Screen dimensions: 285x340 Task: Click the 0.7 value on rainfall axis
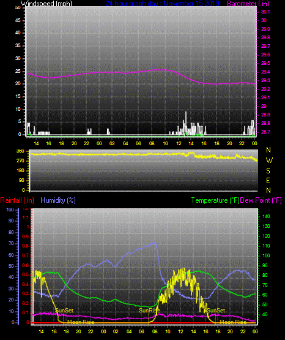tap(26, 255)
